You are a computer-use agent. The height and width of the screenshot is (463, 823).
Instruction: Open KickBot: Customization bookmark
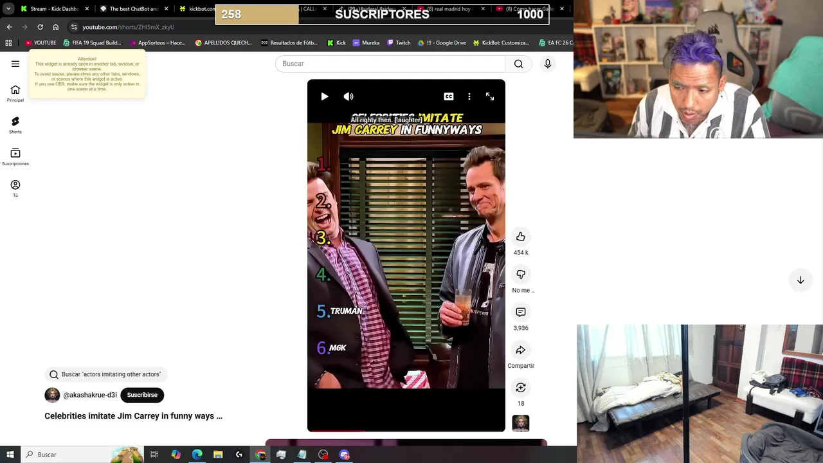(x=501, y=43)
